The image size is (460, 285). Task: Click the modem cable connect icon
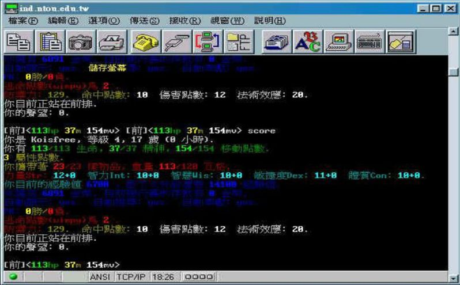[176, 42]
